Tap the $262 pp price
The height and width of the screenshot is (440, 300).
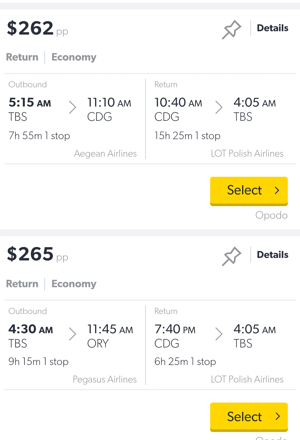click(38, 28)
